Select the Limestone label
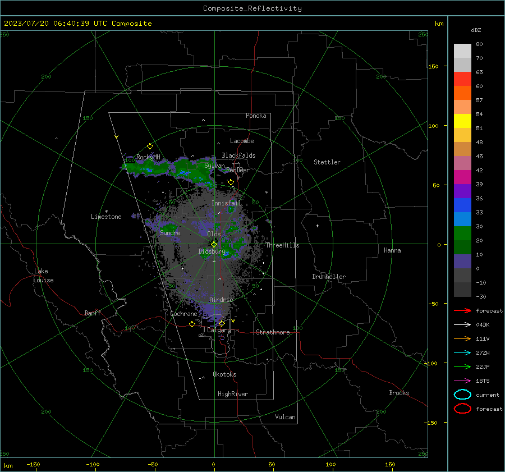The width and height of the screenshot is (505, 472). click(x=106, y=217)
